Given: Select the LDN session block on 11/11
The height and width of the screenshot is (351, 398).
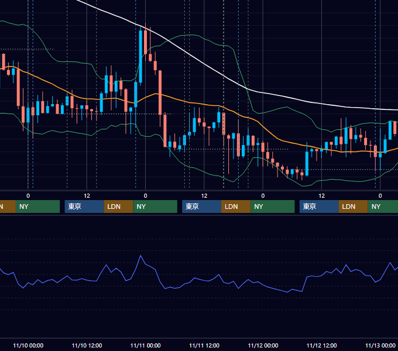Looking at the screenshot, I should 236,207.
